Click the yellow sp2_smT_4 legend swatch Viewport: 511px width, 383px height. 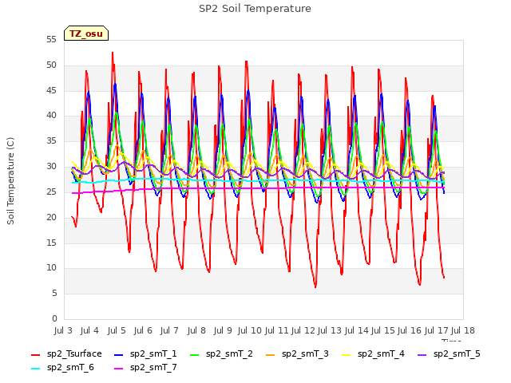(346, 354)
